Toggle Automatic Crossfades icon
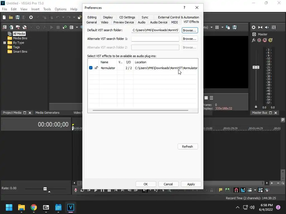The image size is (286, 214). tap(243, 190)
